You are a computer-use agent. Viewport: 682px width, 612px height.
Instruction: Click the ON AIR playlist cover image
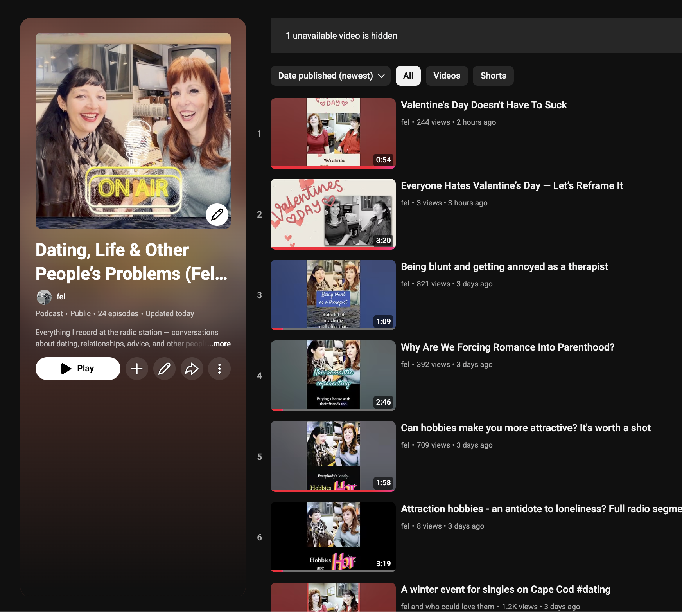point(133,130)
